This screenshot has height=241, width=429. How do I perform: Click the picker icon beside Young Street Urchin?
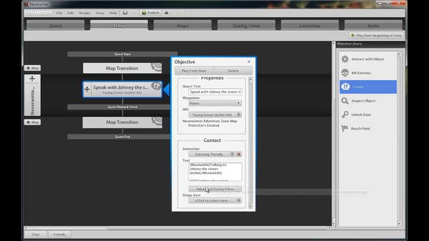(x=239, y=114)
